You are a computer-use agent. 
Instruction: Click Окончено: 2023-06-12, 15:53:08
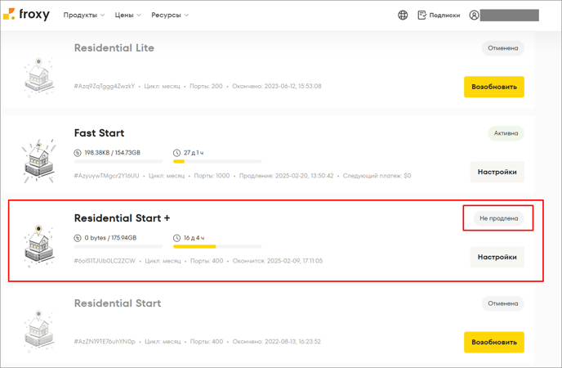[x=277, y=86]
